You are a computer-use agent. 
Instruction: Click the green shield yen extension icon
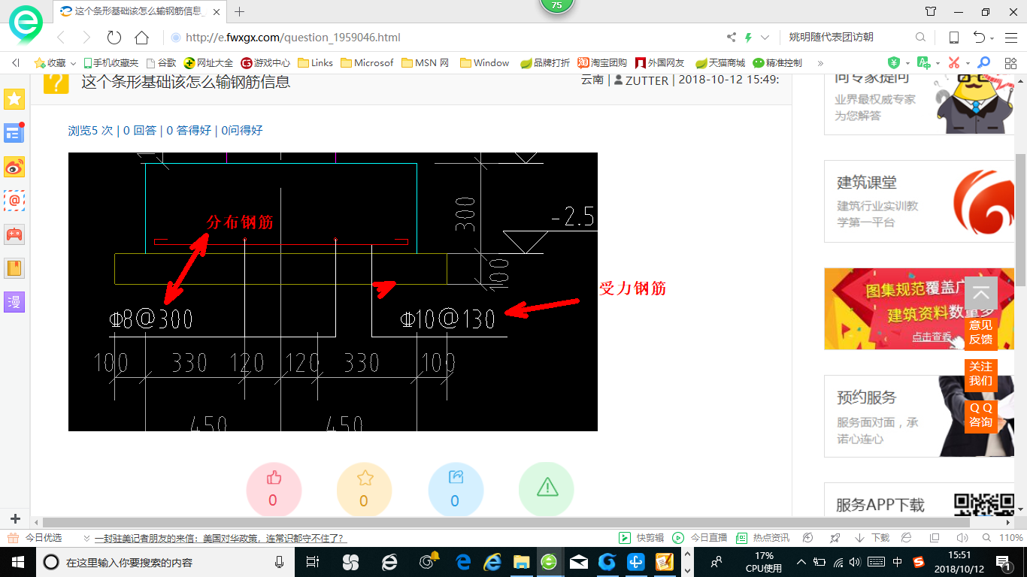tap(894, 63)
